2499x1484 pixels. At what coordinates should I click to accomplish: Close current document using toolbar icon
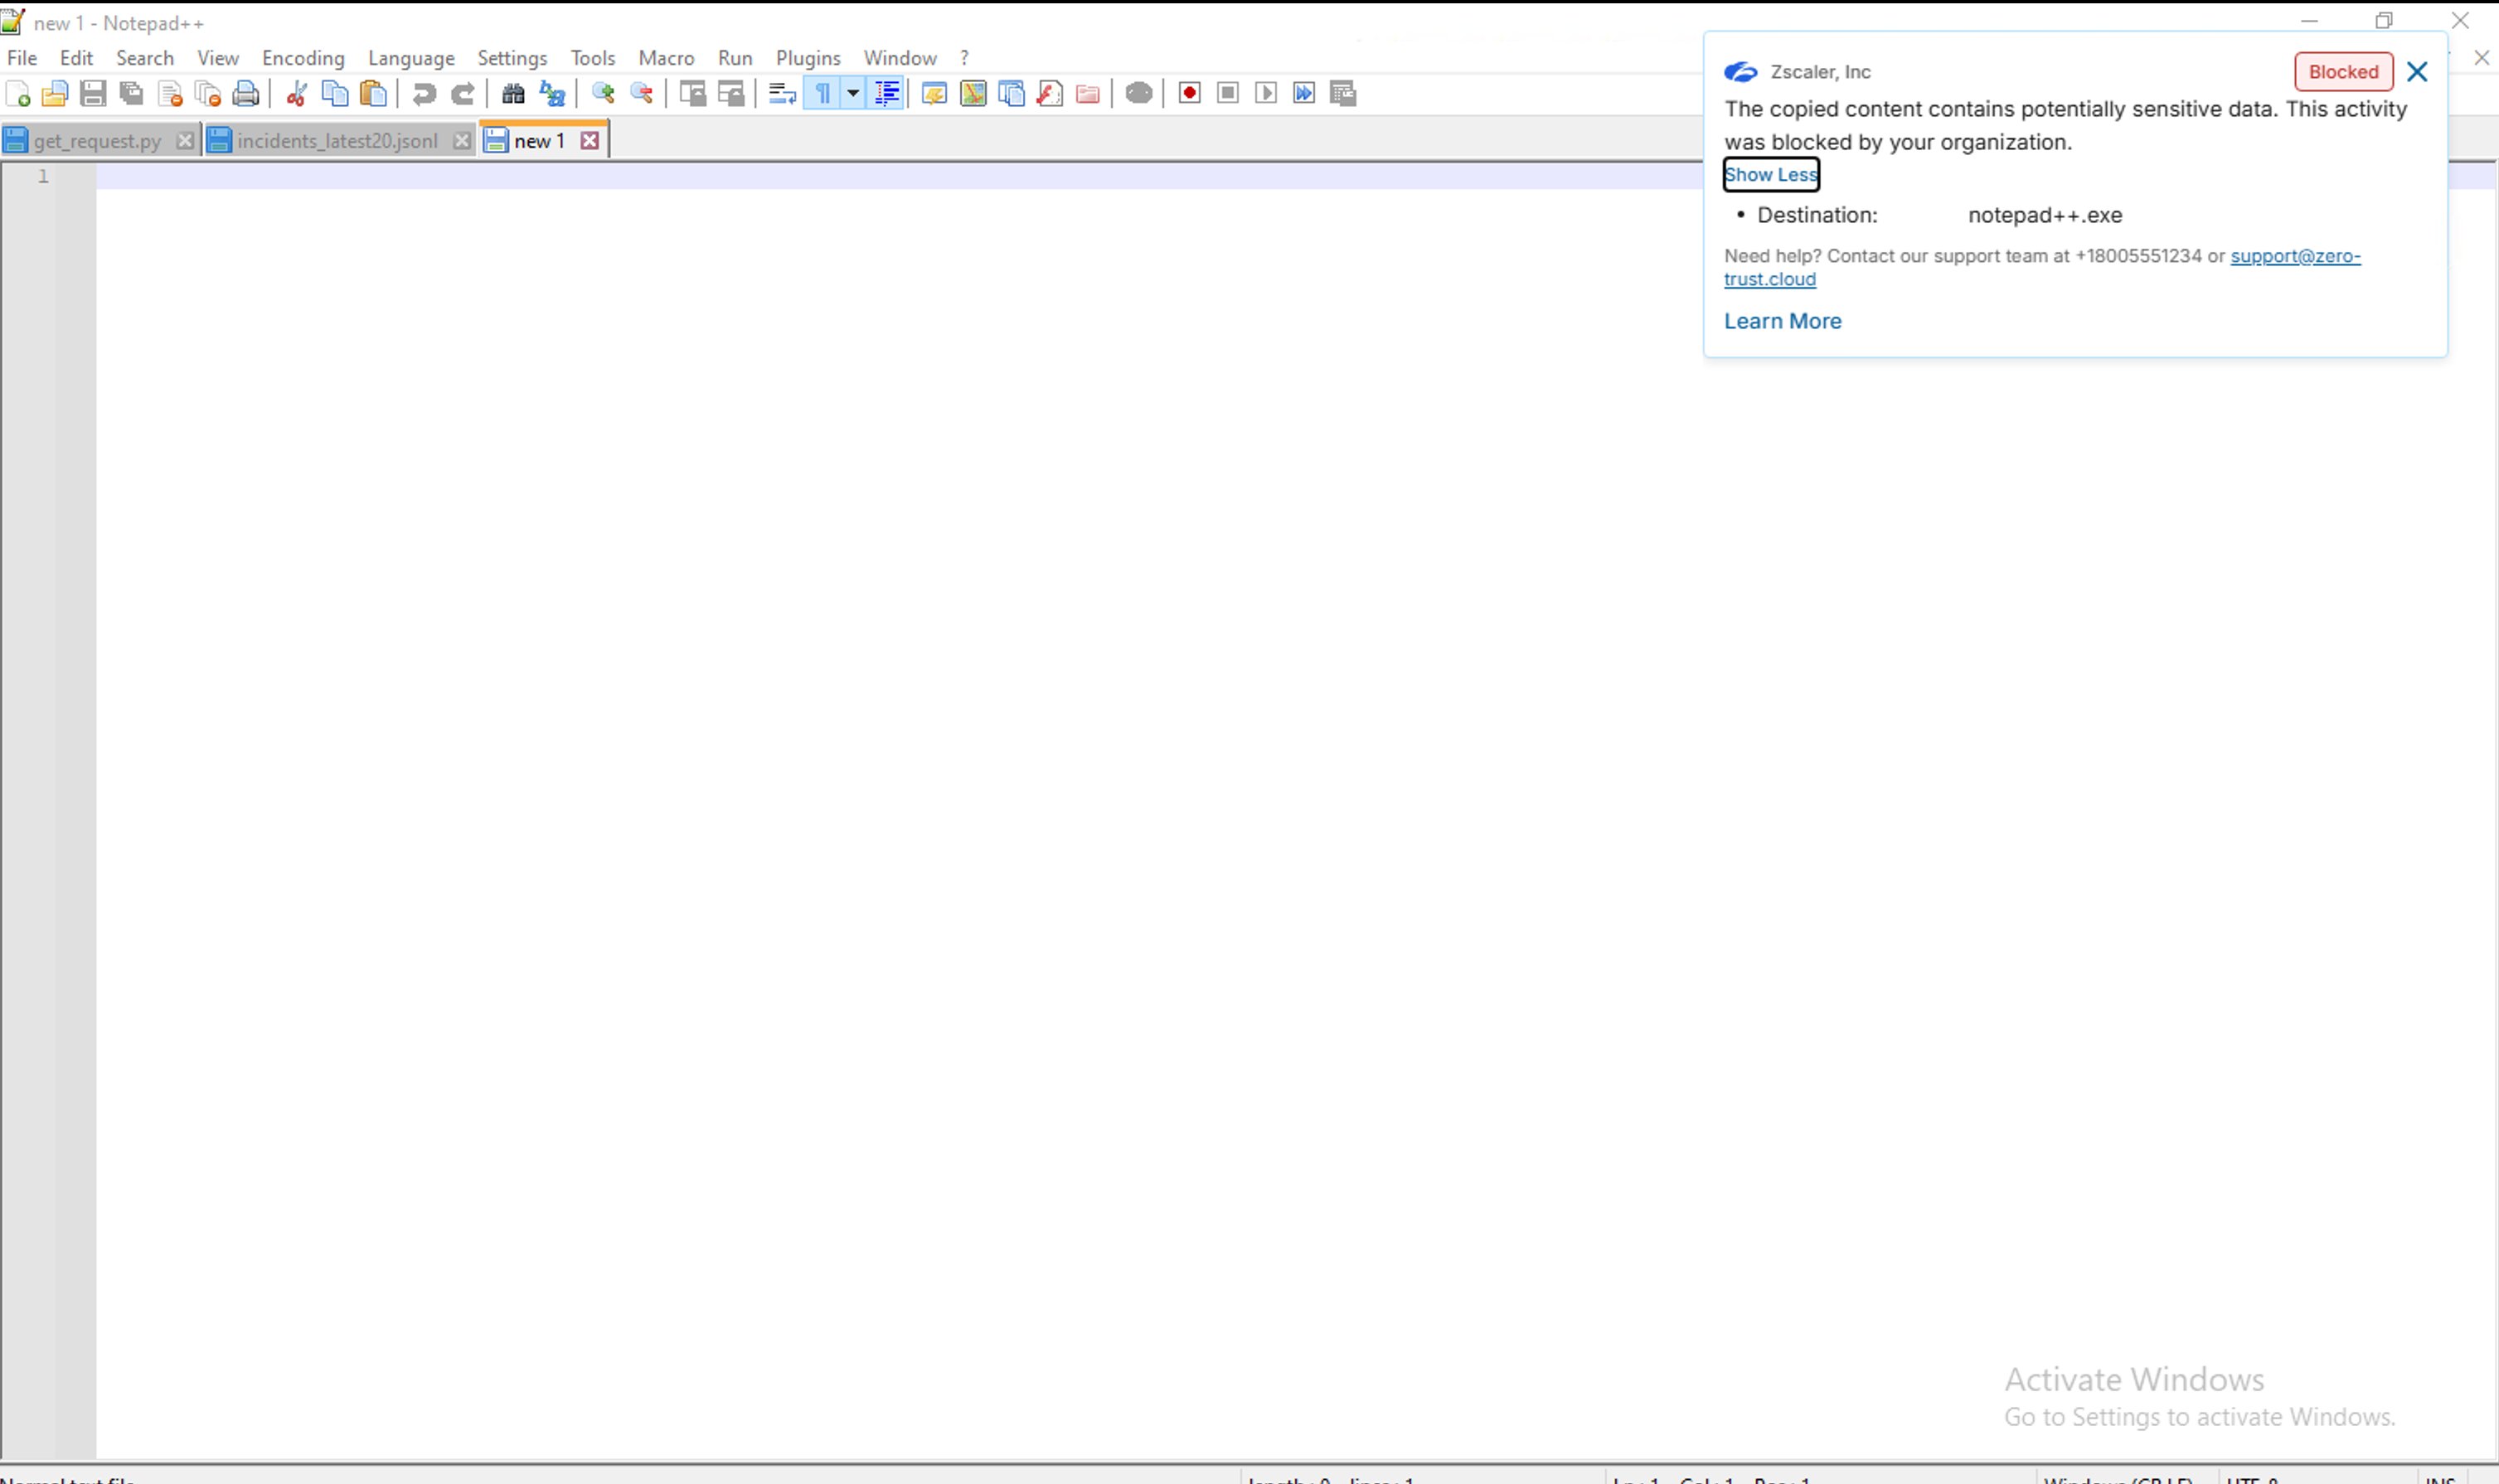coord(170,94)
